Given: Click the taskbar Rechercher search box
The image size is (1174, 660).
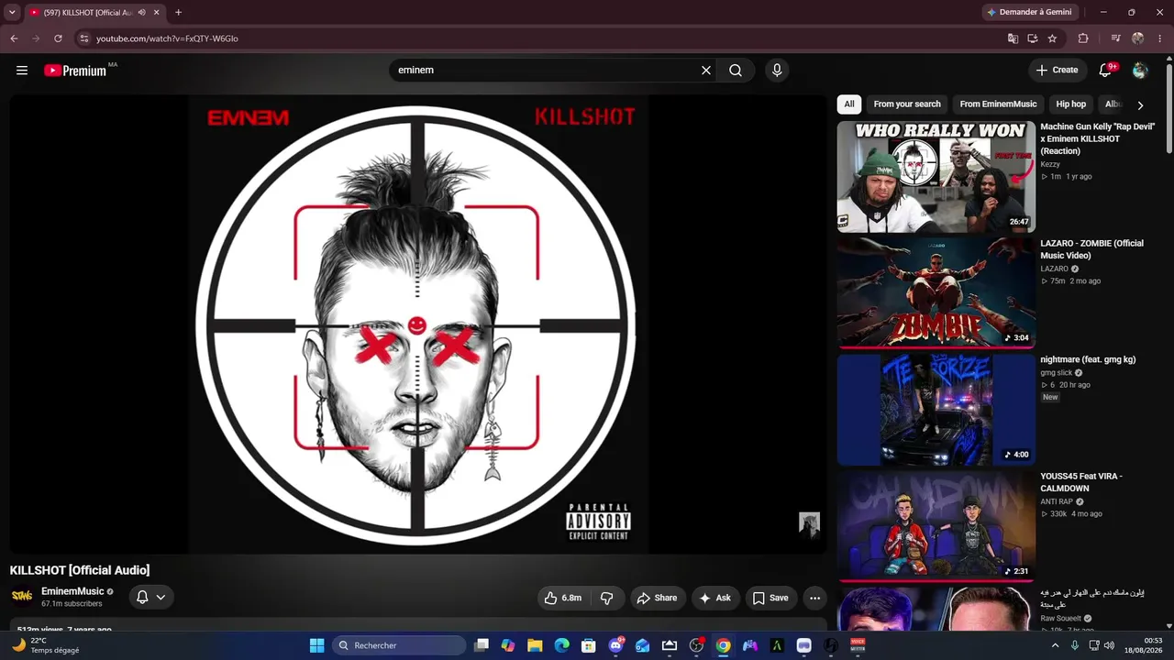Looking at the screenshot, I should pyautogui.click(x=398, y=645).
